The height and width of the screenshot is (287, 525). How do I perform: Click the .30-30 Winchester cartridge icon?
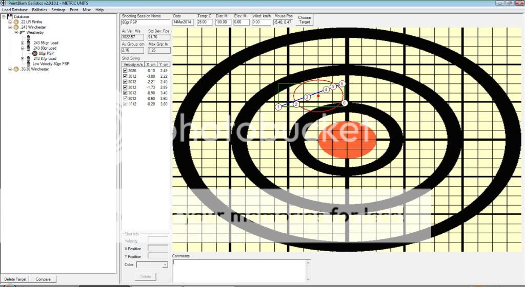16,69
